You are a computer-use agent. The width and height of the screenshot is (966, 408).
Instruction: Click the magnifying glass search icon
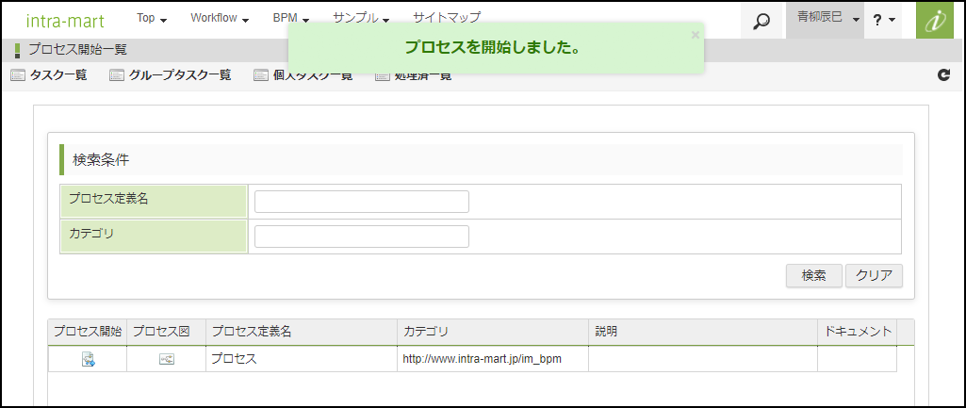(x=761, y=21)
